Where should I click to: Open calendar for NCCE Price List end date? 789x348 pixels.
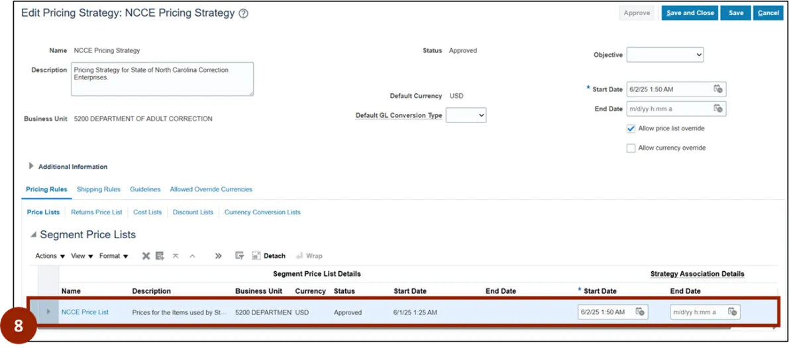[733, 312]
